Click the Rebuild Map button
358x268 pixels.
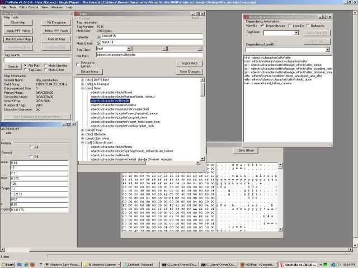[x=56, y=39]
